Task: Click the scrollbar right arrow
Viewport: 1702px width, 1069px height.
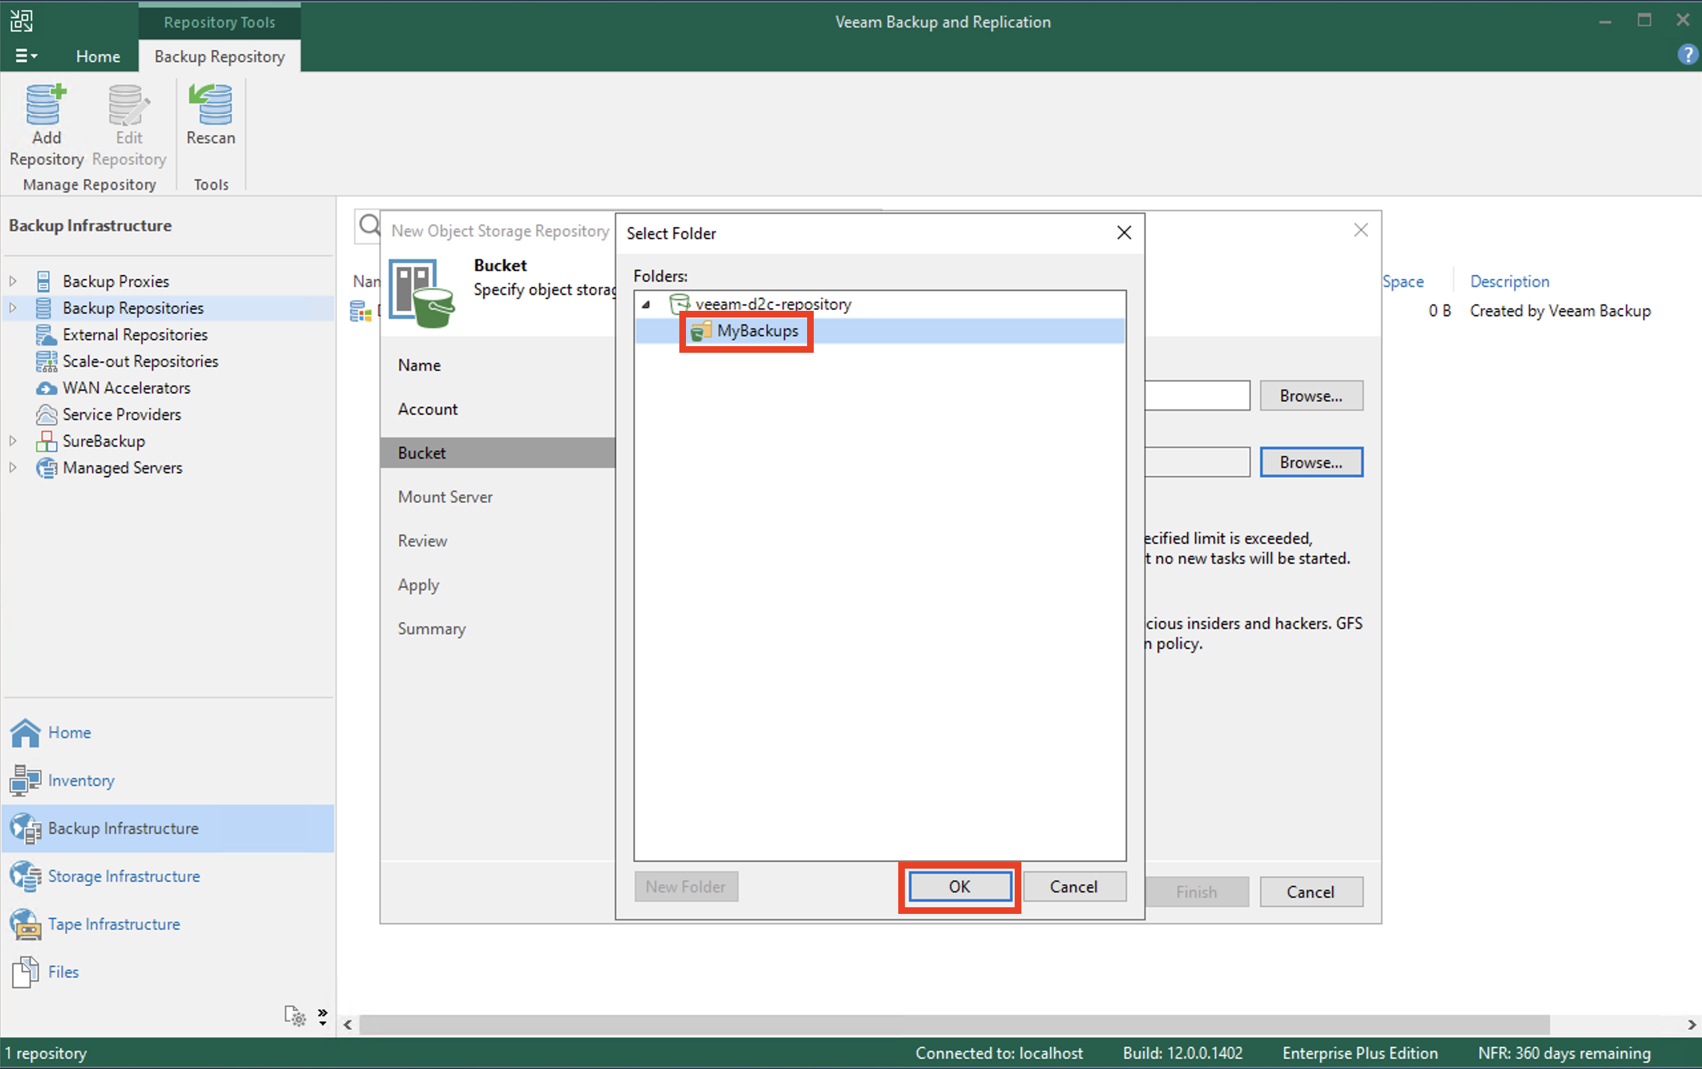Action: [x=1691, y=1024]
